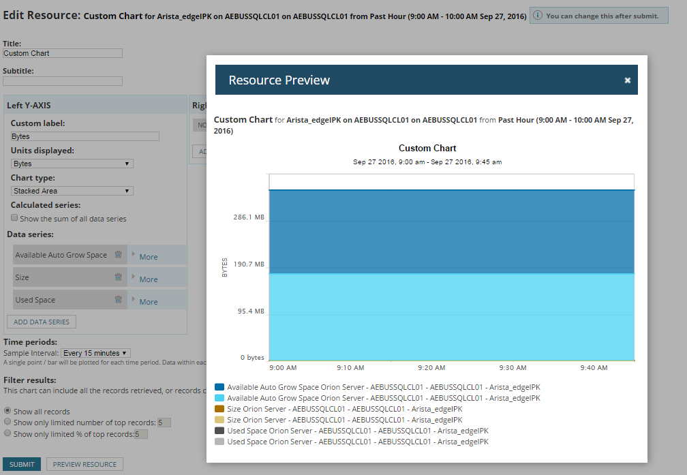Toggle light blue Available Auto Grow Space legend swatch

[219, 398]
